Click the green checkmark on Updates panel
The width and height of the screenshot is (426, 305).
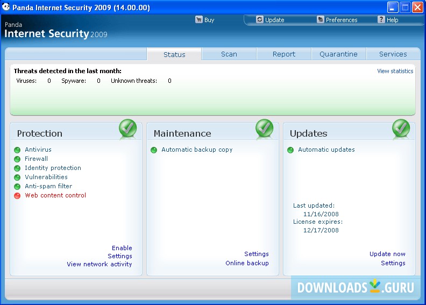(401, 128)
